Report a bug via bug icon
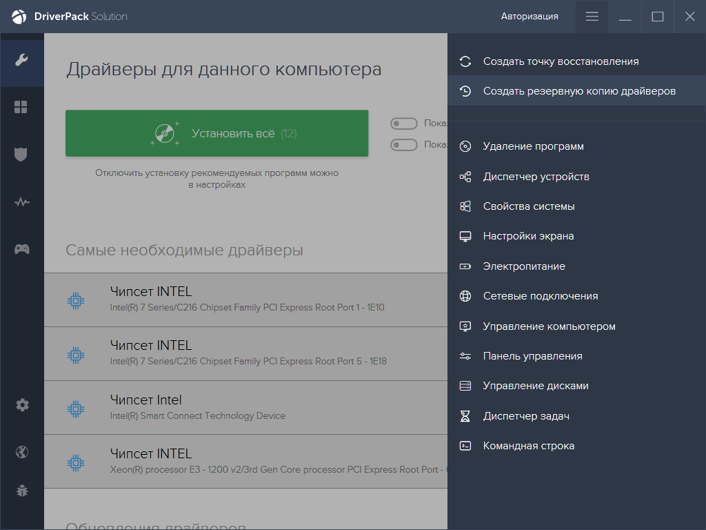Image resolution: width=706 pixels, height=530 pixels. (x=22, y=491)
